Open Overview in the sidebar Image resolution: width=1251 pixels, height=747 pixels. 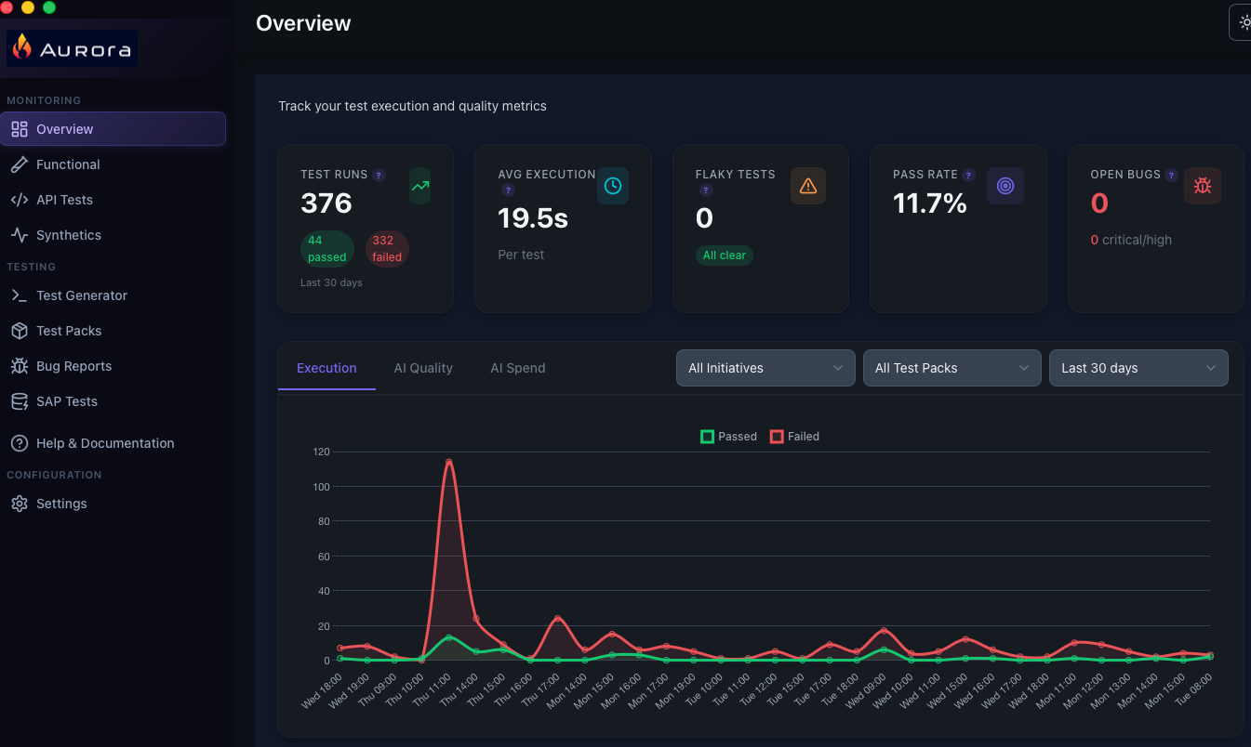pyautogui.click(x=113, y=129)
